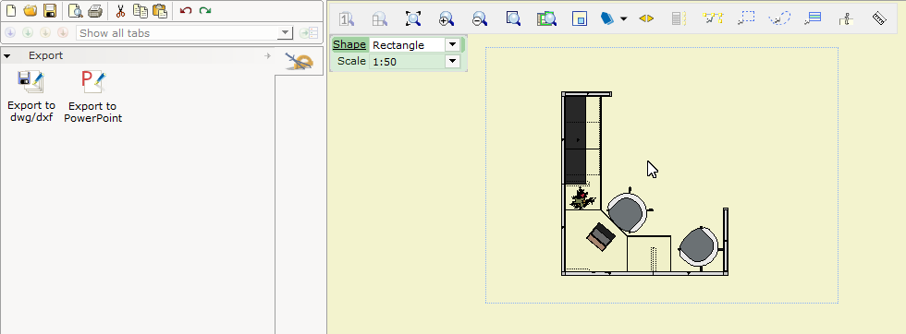
Task: Click the blue nested squares icon
Action: tap(580, 18)
